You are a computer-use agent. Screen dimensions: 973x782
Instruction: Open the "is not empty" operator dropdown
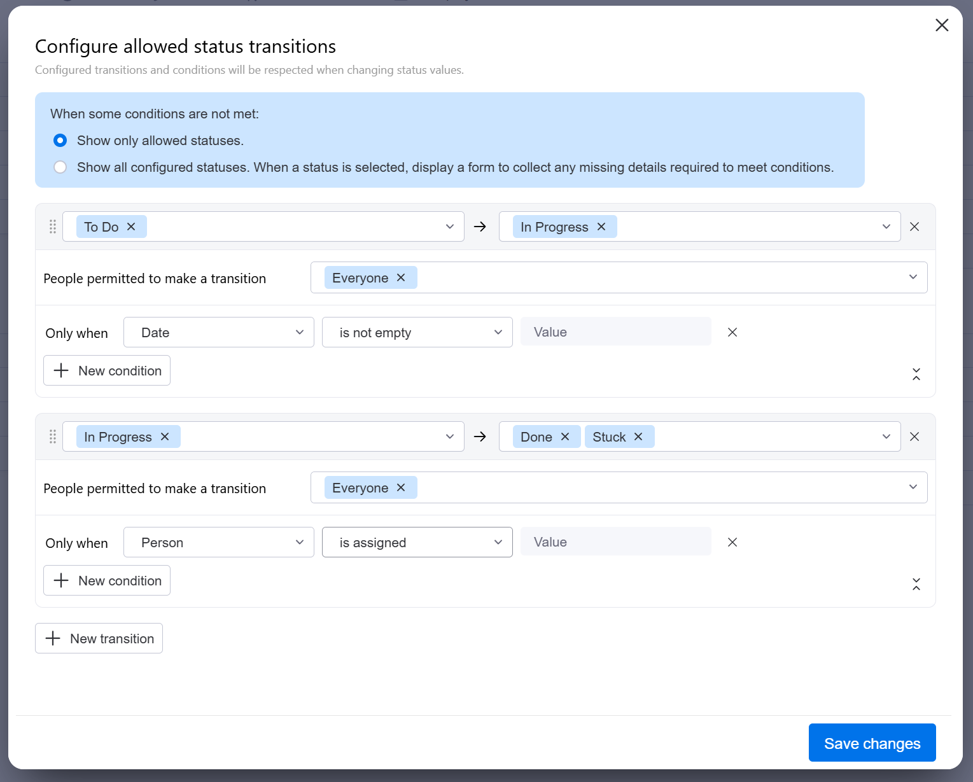417,332
